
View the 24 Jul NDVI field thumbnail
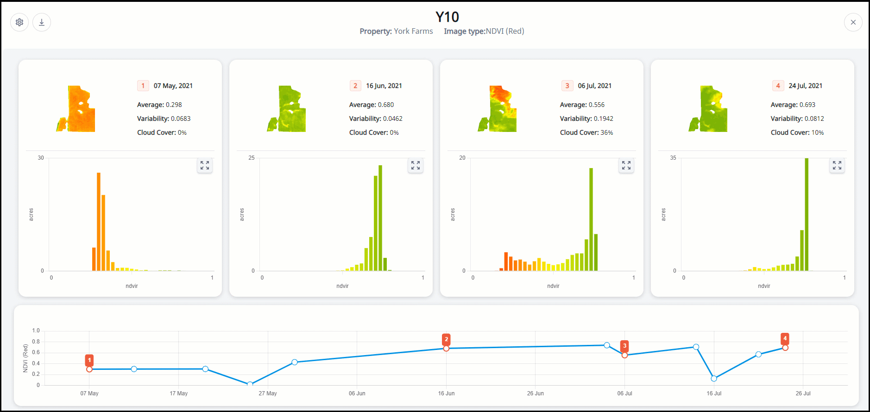709,109
